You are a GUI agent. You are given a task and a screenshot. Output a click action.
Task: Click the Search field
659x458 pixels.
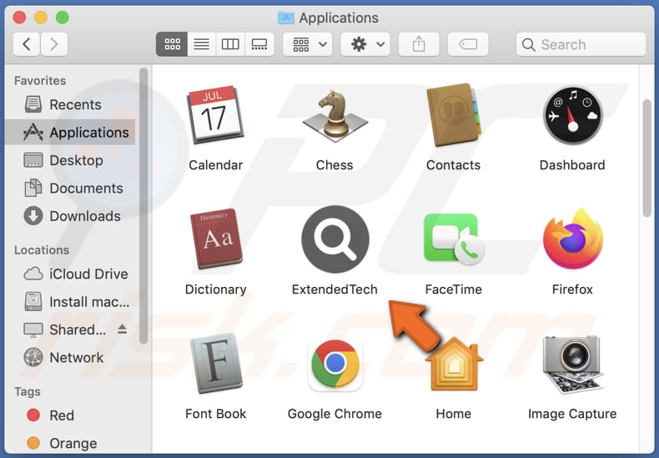pyautogui.click(x=581, y=44)
